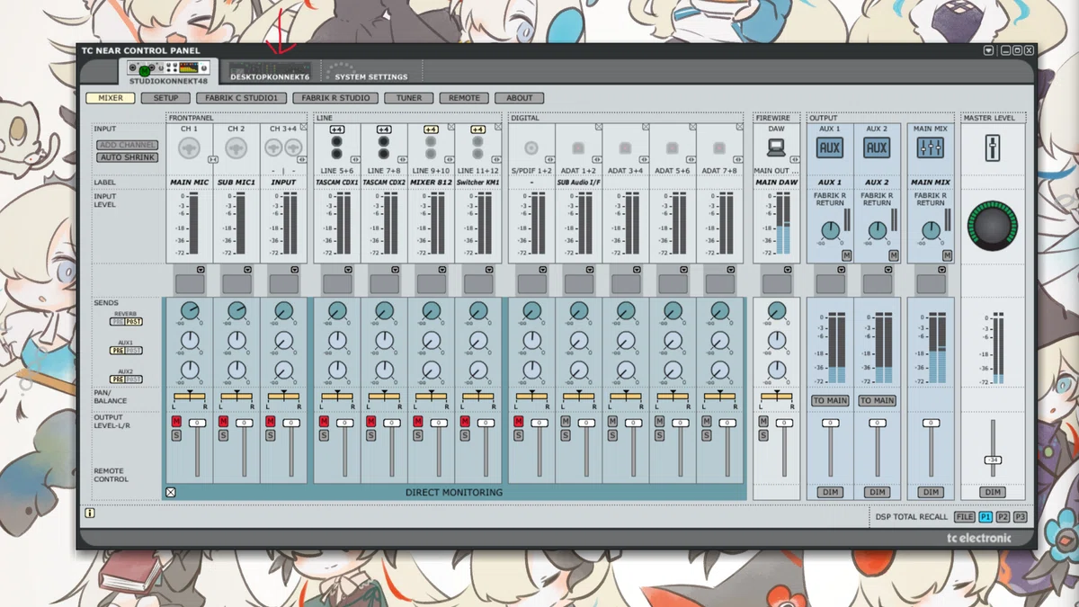Click the DAW computer icon
This screenshot has width=1079, height=607.
[776, 147]
